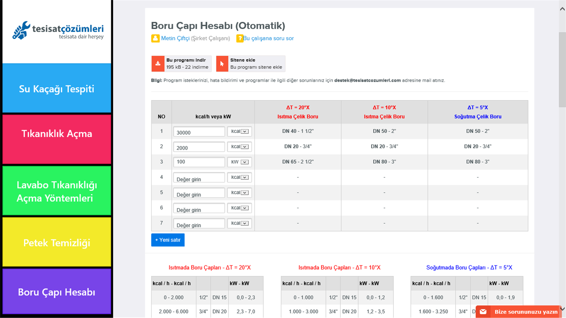Image resolution: width=566 pixels, height=318 pixels.
Task: Open unit dropdown for row 1
Action: point(239,131)
